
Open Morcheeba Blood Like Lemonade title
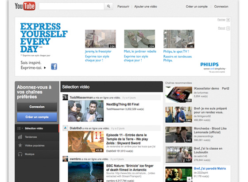[210, 130]
